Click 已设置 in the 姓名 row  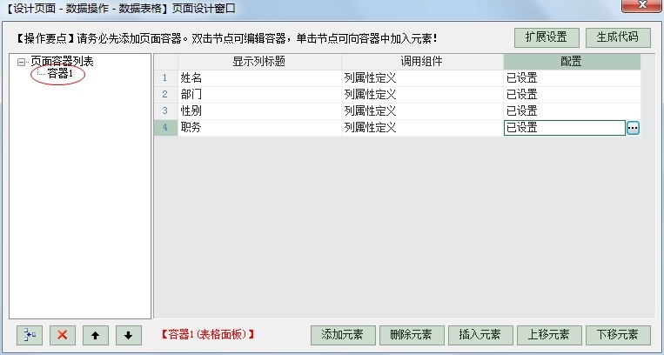click(x=572, y=78)
